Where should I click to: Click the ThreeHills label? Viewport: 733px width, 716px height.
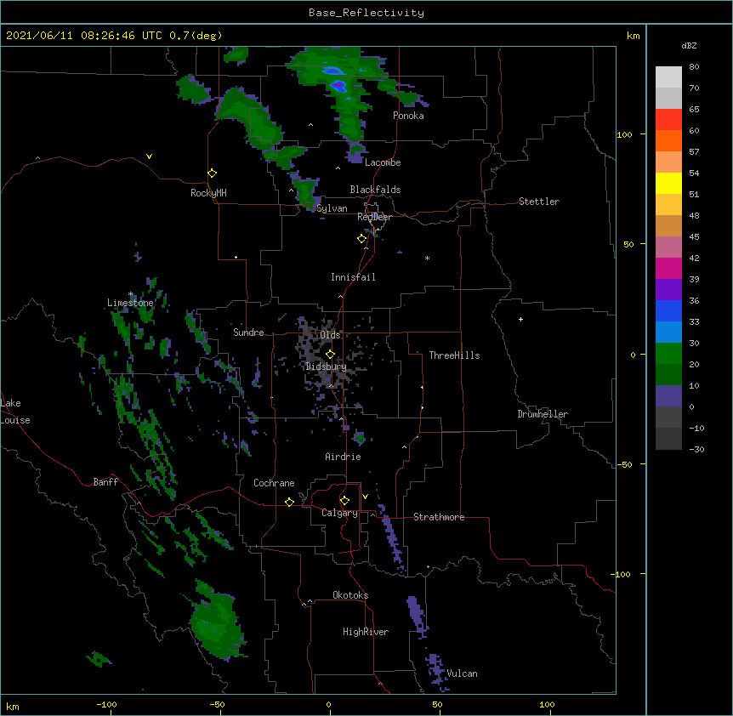[454, 355]
